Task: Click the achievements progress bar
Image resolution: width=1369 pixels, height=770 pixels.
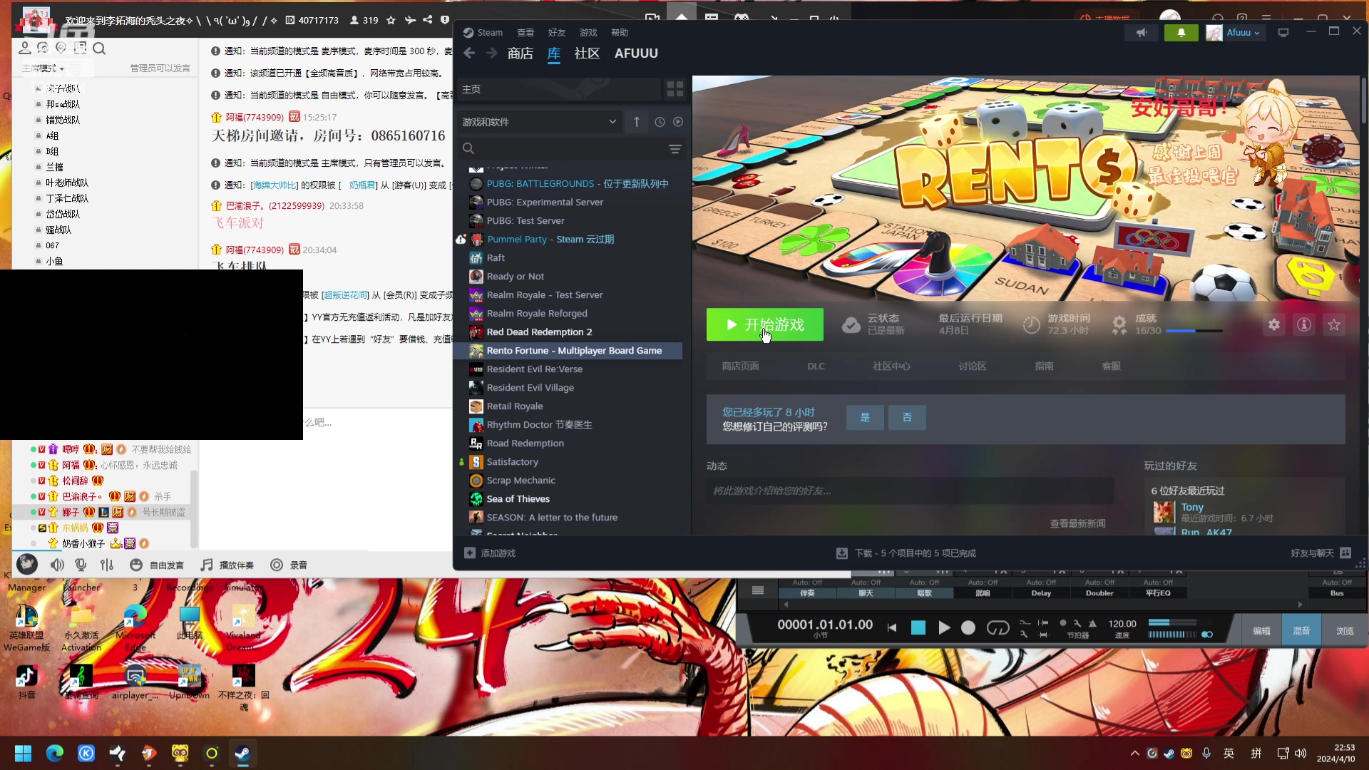Action: 1194,331
